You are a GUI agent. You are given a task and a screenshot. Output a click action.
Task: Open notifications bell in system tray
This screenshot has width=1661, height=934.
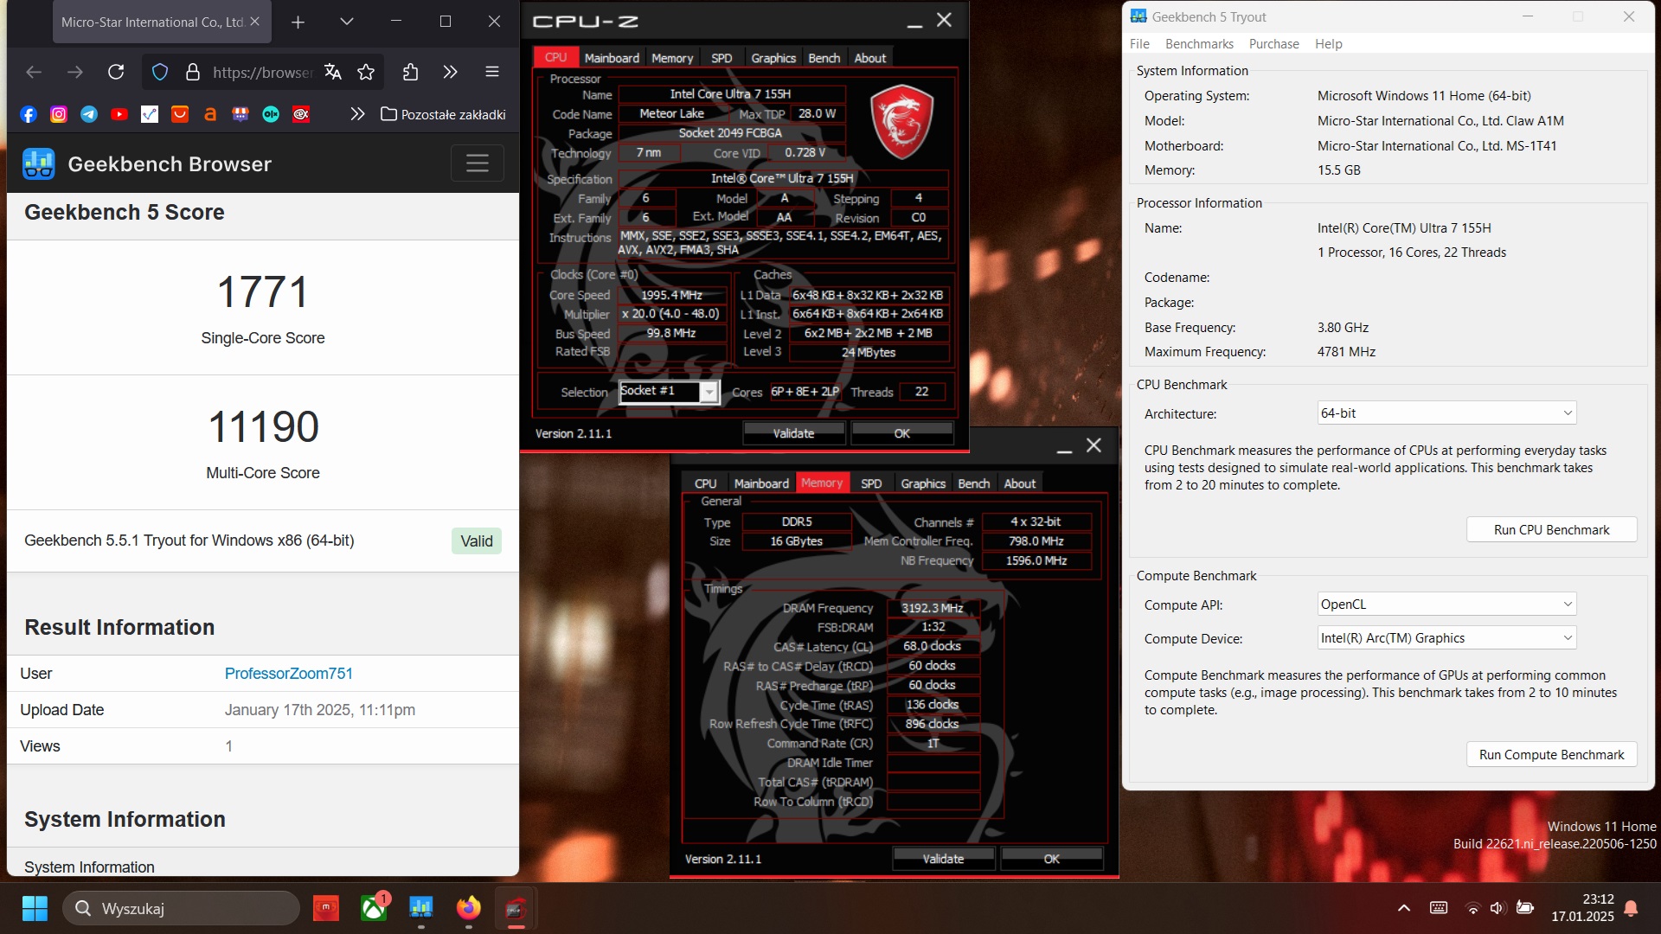pos(1631,908)
